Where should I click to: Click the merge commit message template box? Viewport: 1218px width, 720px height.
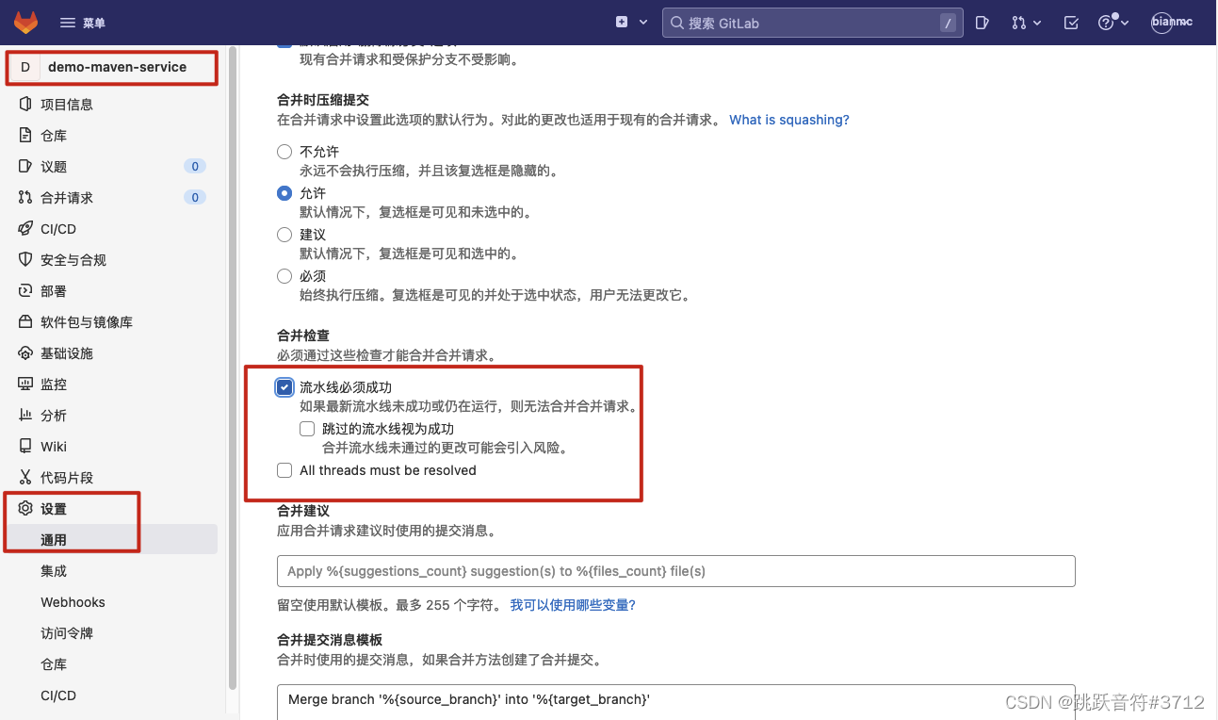point(676,702)
